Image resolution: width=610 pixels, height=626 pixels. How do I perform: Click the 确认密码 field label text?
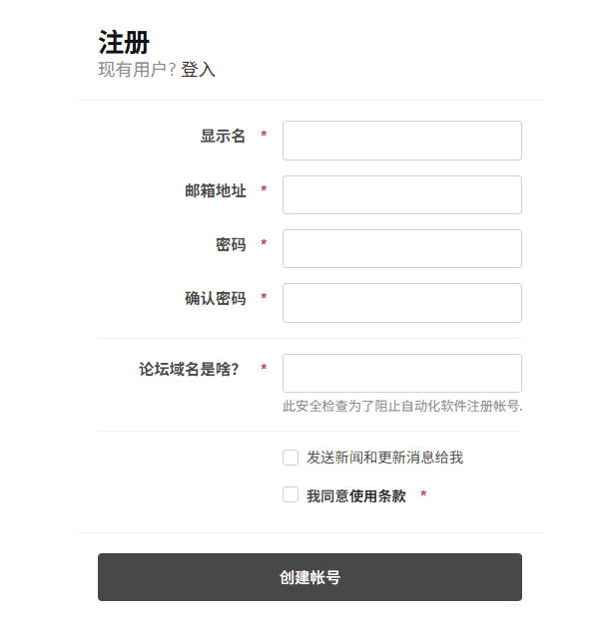click(215, 298)
